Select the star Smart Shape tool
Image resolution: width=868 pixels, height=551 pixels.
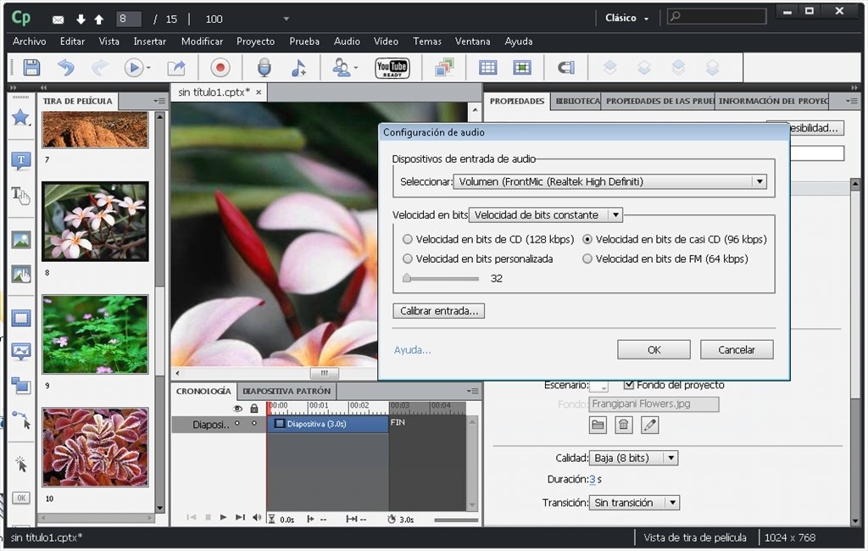[x=21, y=117]
